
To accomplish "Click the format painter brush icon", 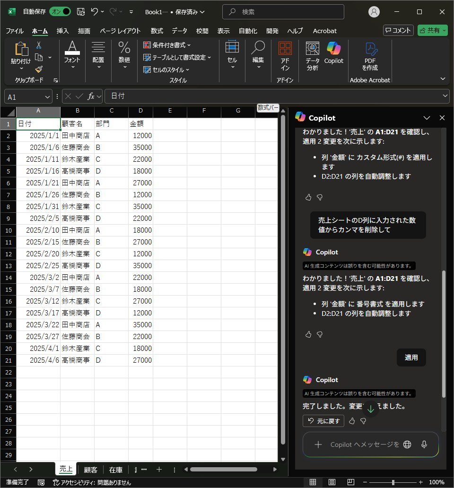I will [39, 69].
